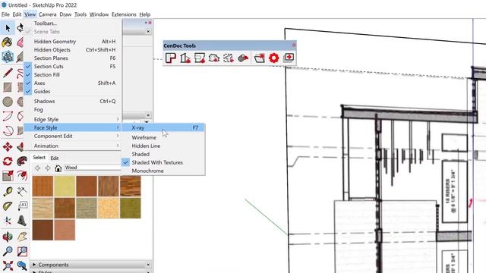Activate the Orbit camera tool
This screenshot has height=273, width=486.
(x=8, y=237)
